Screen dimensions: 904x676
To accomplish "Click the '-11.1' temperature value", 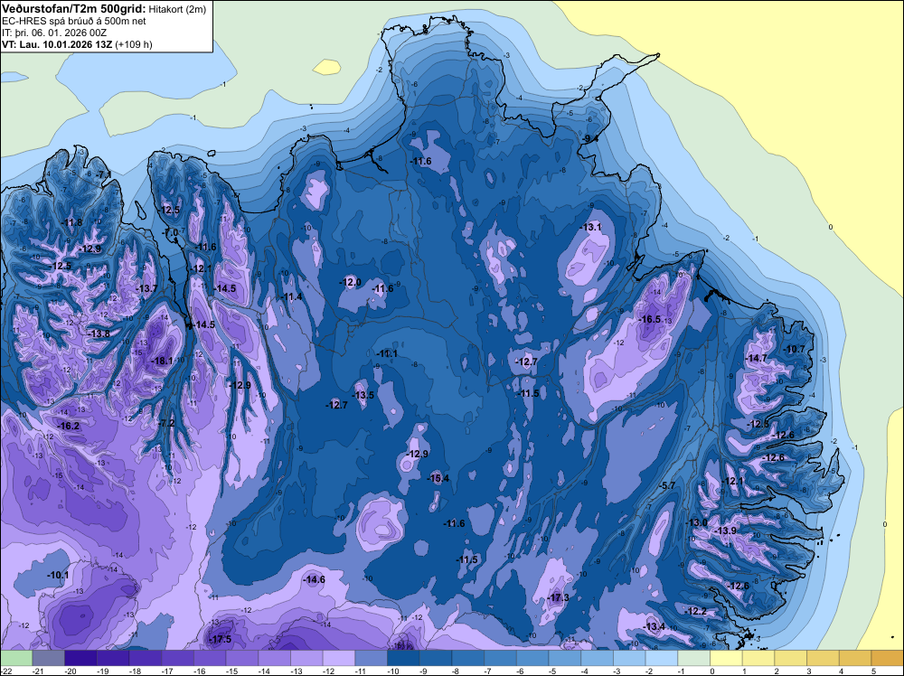I will (x=387, y=353).
